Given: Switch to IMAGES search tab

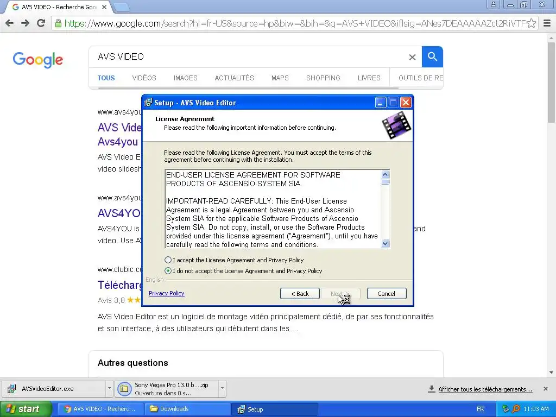Looking at the screenshot, I should [x=186, y=78].
